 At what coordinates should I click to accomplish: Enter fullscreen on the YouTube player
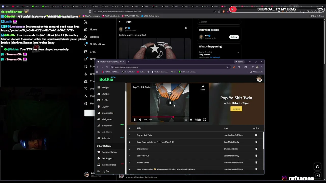point(205,120)
